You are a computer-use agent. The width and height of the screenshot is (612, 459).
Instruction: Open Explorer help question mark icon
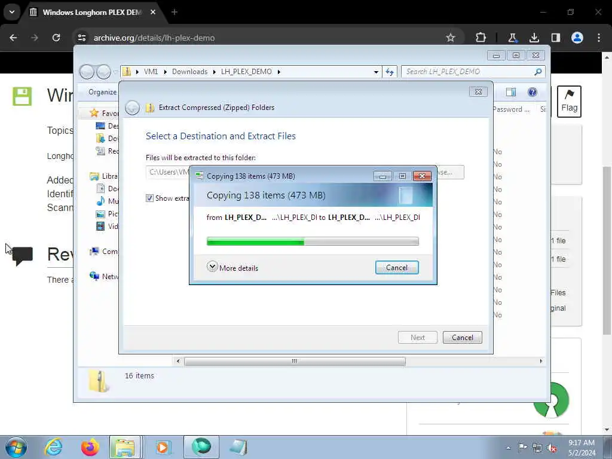533,92
